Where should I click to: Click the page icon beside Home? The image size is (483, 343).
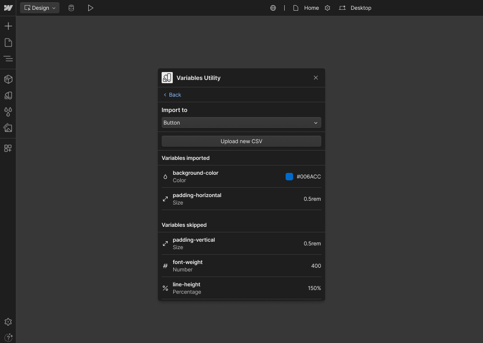coord(296,8)
